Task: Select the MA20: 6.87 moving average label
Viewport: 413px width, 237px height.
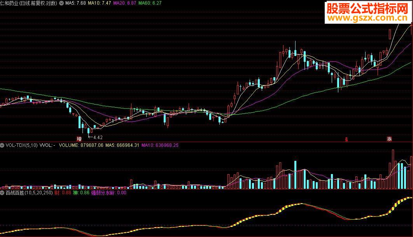Action: 124,3
